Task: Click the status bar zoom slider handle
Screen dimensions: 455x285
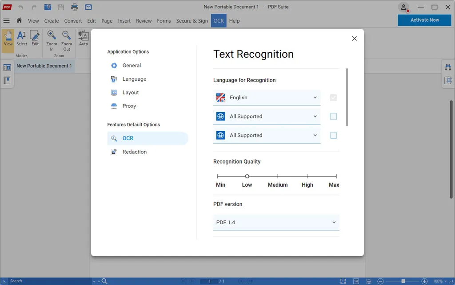Action: (403, 281)
